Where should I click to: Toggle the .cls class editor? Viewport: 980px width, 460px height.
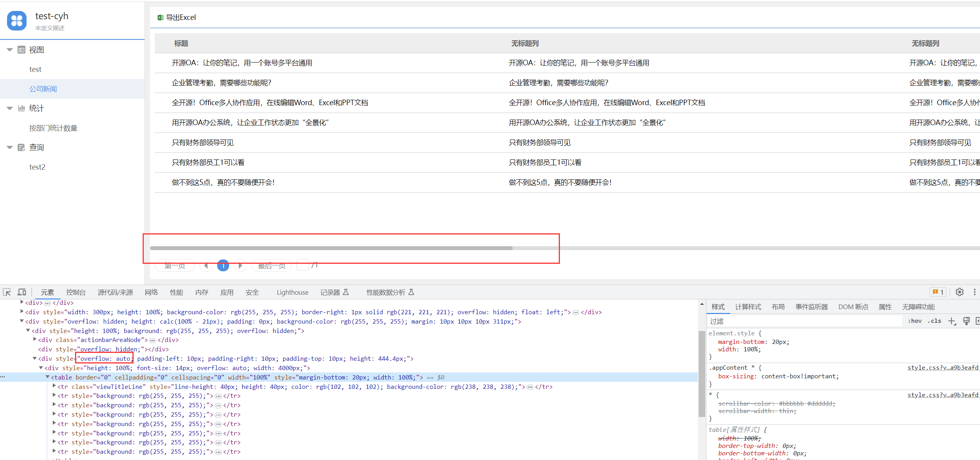coord(934,321)
